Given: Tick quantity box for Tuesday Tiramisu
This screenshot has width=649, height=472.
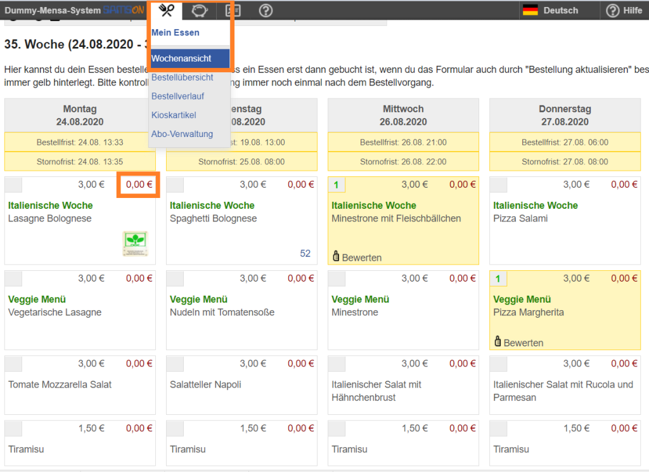Looking at the screenshot, I should click(176, 428).
